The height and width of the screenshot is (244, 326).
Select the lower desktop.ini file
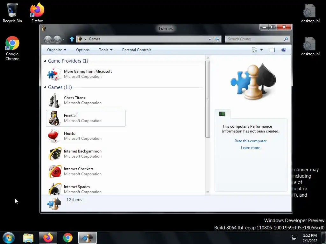click(310, 46)
